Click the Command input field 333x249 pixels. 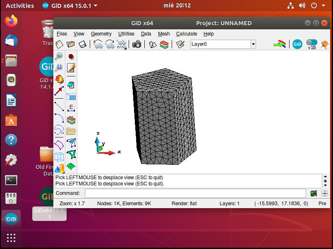tap(195, 193)
